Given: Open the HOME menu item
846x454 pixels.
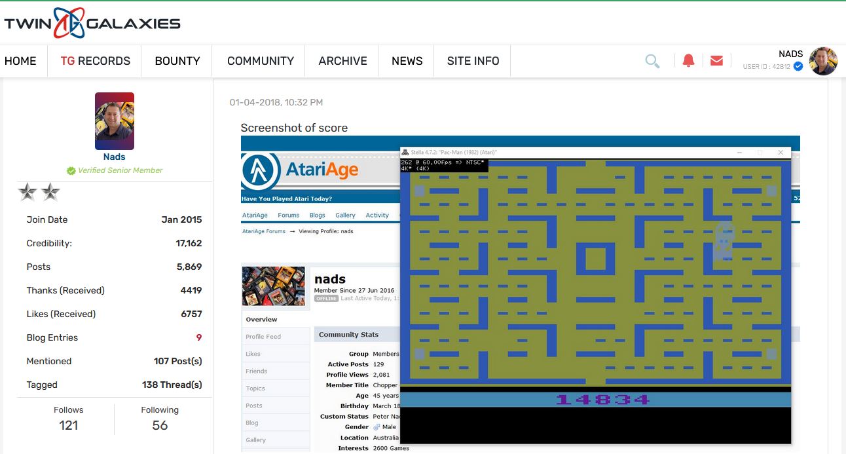Looking at the screenshot, I should 20,61.
